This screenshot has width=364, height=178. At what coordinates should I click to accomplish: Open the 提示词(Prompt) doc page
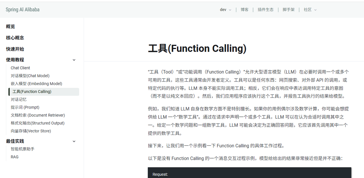click(x=25, y=107)
